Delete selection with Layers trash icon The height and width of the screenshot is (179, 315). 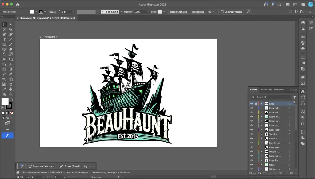click(291, 173)
